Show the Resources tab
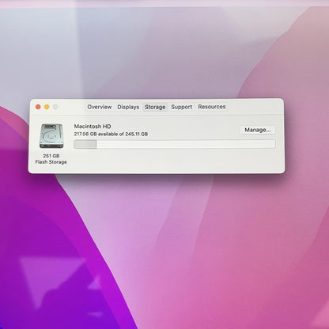The image size is (329, 329). tap(212, 107)
